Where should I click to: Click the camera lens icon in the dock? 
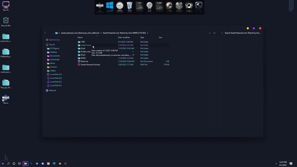[199, 5]
